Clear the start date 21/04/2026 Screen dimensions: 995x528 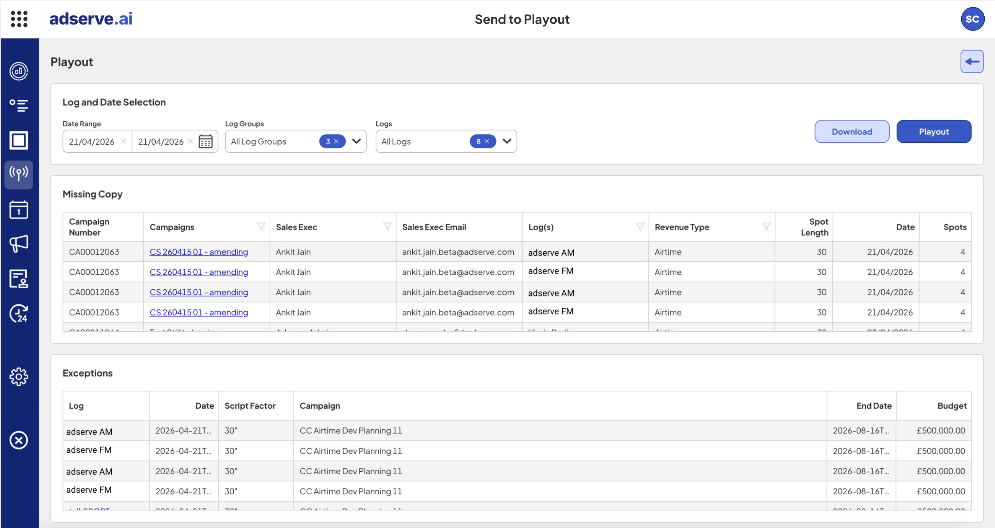click(123, 141)
